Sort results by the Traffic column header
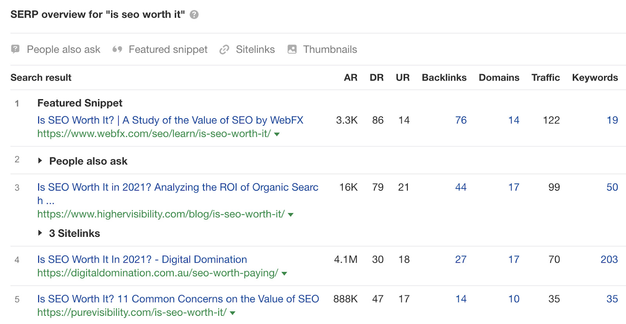 click(x=545, y=77)
